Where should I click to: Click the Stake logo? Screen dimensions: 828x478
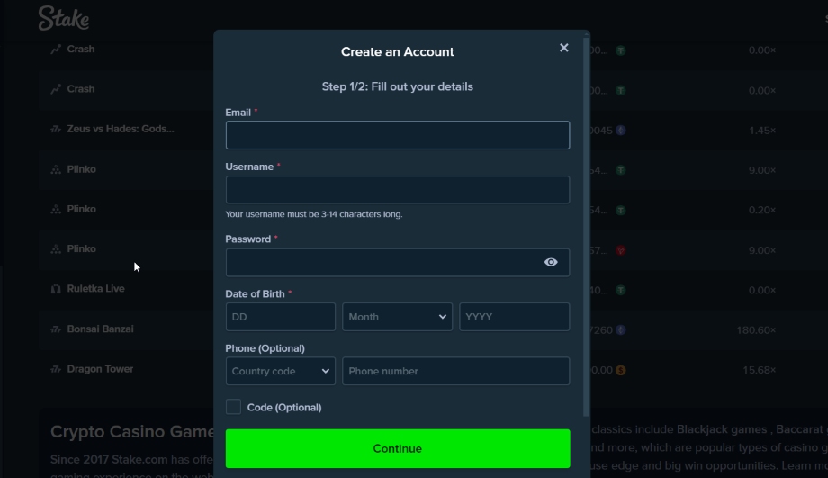64,19
